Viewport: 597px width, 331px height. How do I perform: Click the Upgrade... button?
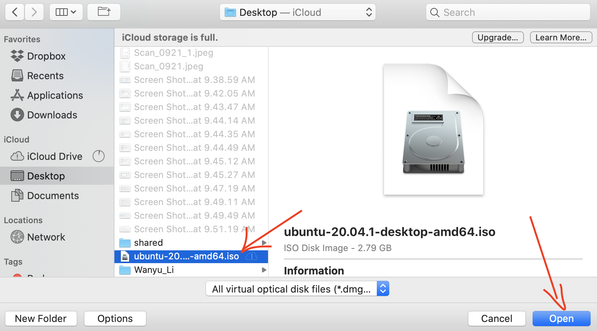click(x=497, y=37)
